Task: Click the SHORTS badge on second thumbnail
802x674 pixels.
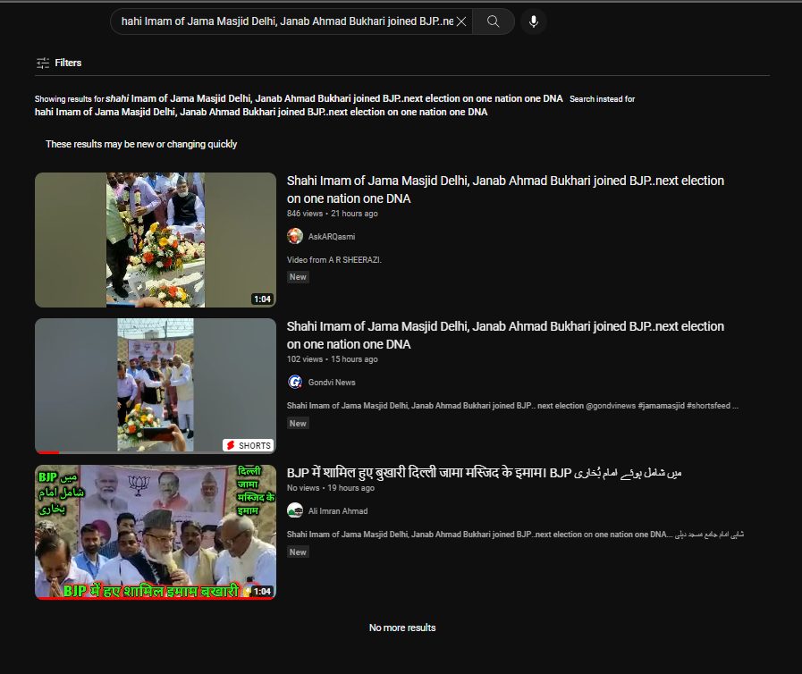Action: pos(248,445)
